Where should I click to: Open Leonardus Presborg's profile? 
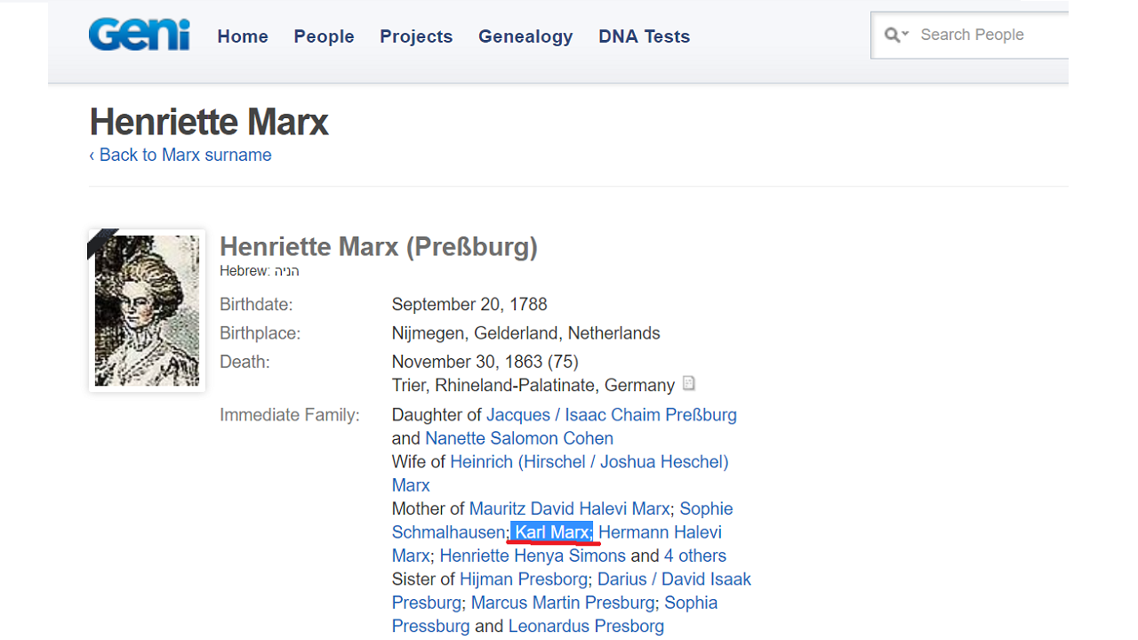(x=586, y=626)
